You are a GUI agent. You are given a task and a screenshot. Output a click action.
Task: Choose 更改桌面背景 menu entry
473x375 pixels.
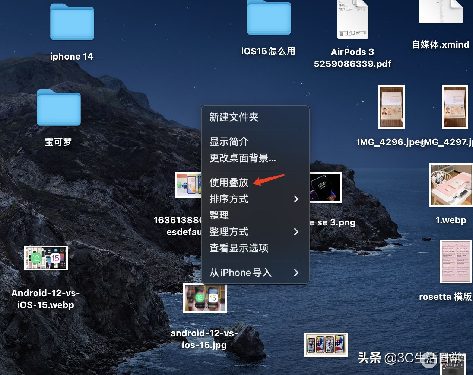point(242,158)
